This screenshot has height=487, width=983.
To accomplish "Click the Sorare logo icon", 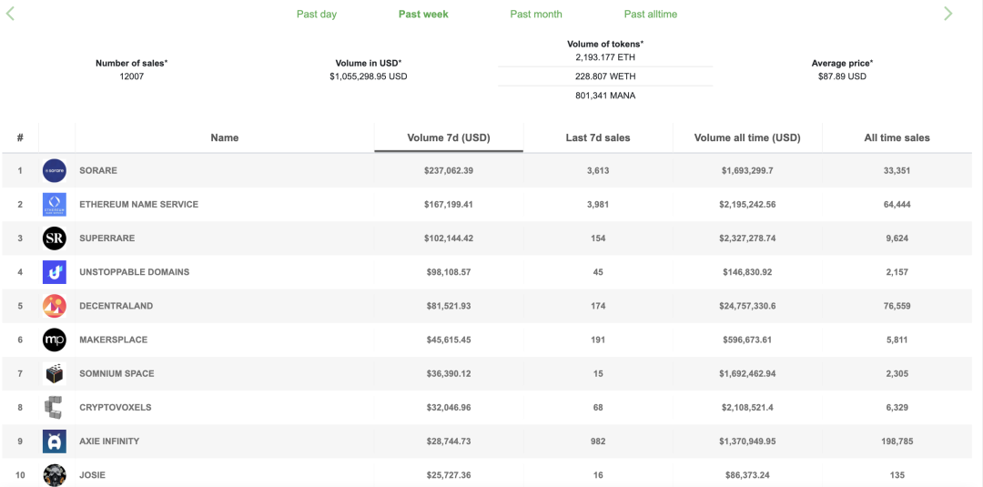I will pyautogui.click(x=55, y=170).
